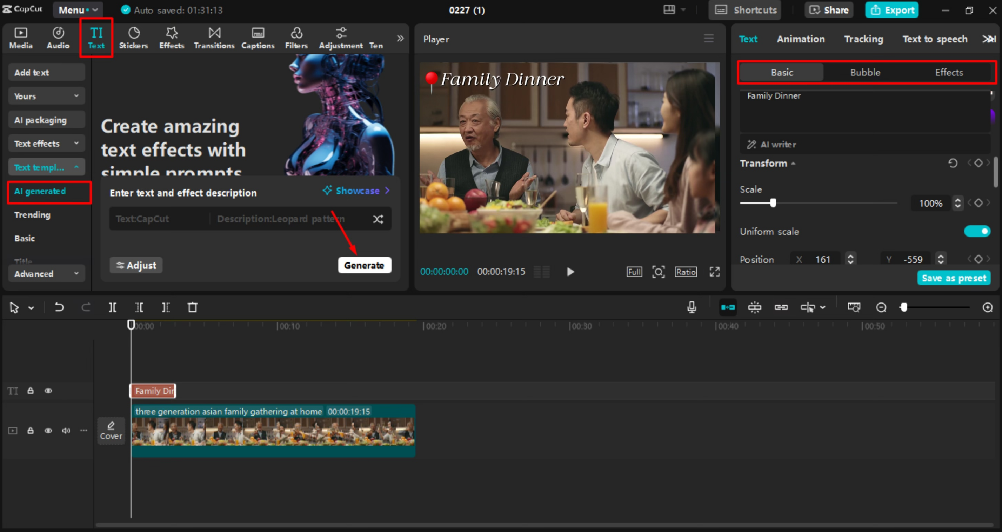Open the Animation tab
Viewport: 1002px width, 532px height.
click(x=801, y=39)
